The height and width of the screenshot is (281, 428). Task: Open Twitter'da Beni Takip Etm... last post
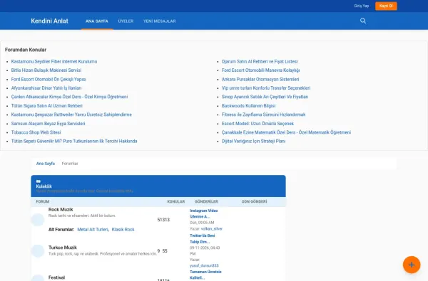pyautogui.click(x=203, y=238)
